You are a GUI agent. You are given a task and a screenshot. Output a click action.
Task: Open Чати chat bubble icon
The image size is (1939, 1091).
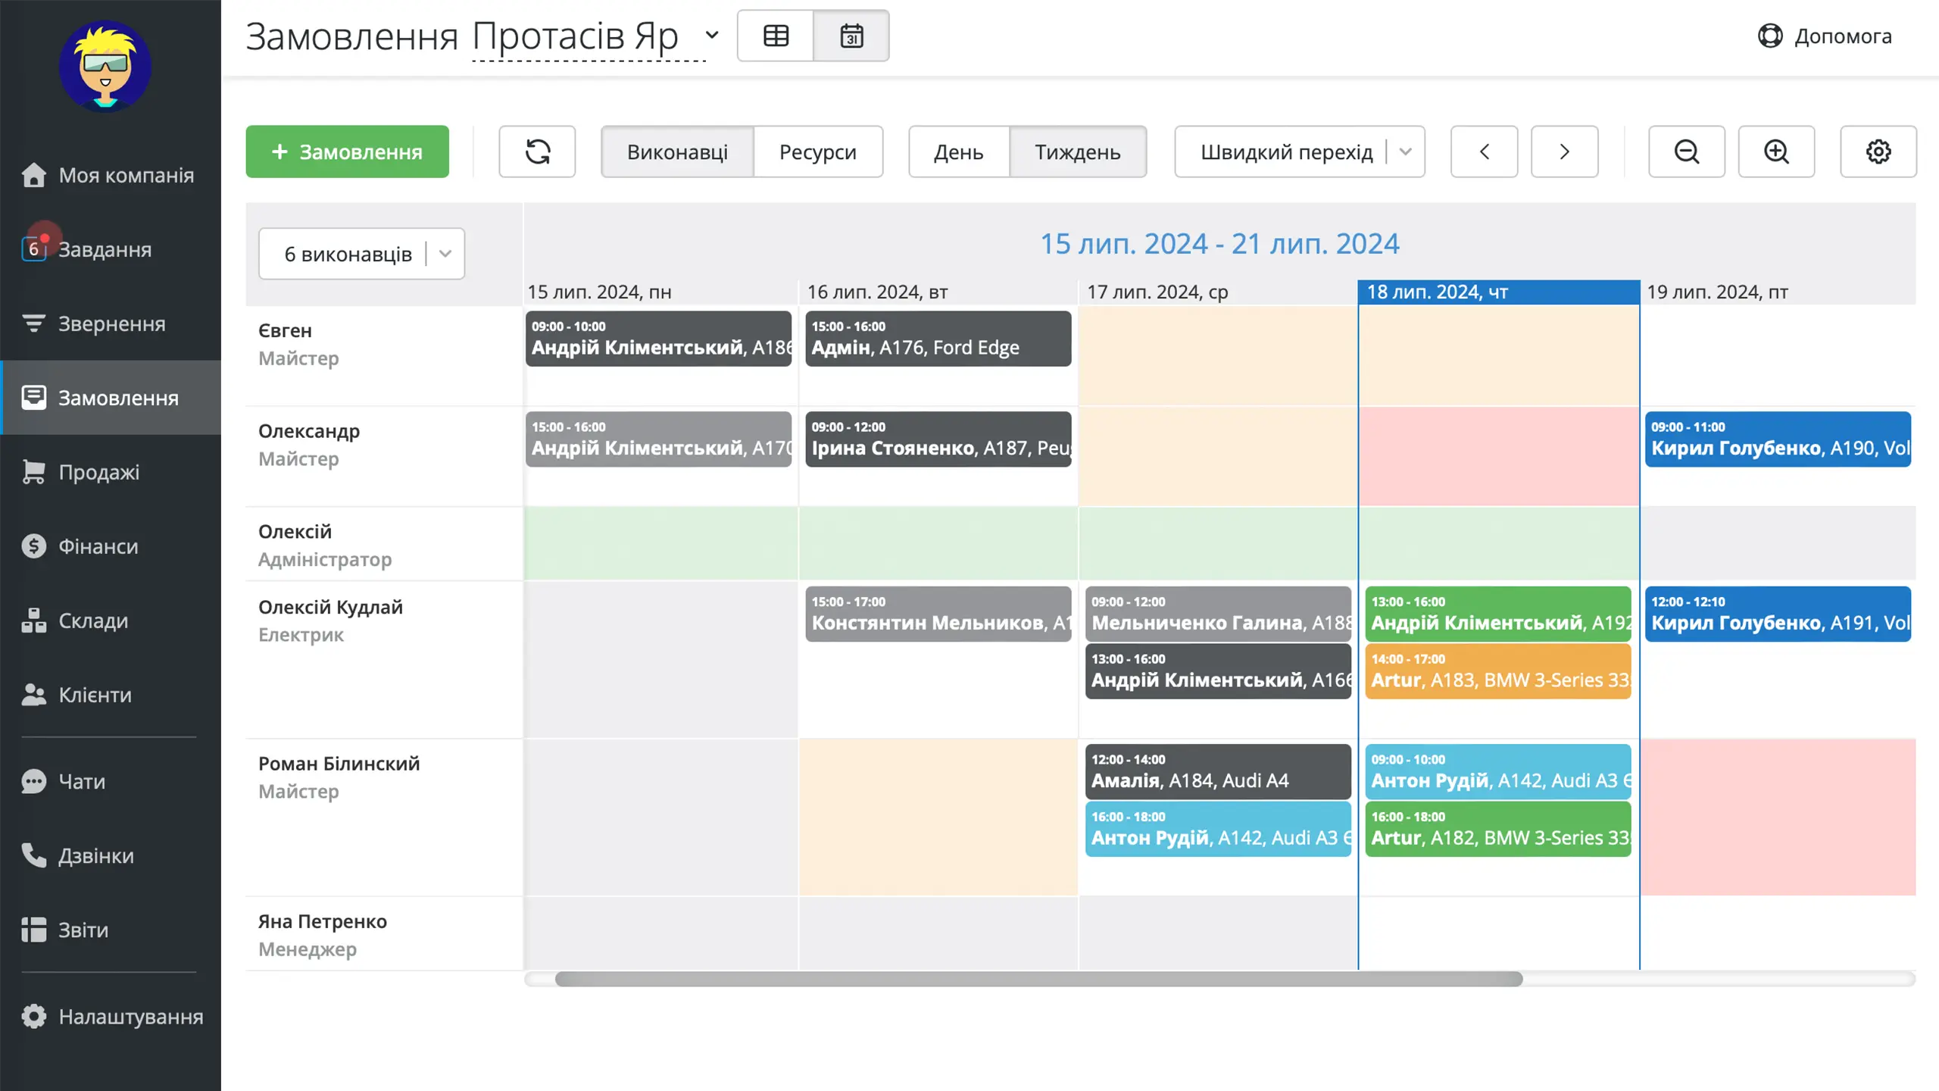coord(33,781)
